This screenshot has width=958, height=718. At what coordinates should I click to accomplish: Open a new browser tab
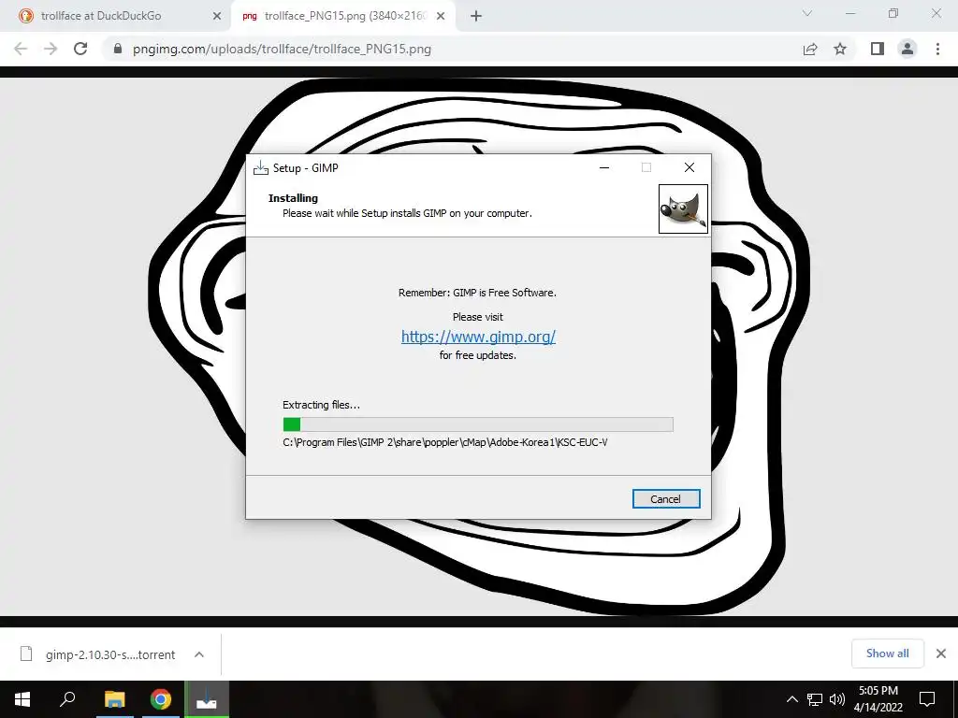coord(476,17)
